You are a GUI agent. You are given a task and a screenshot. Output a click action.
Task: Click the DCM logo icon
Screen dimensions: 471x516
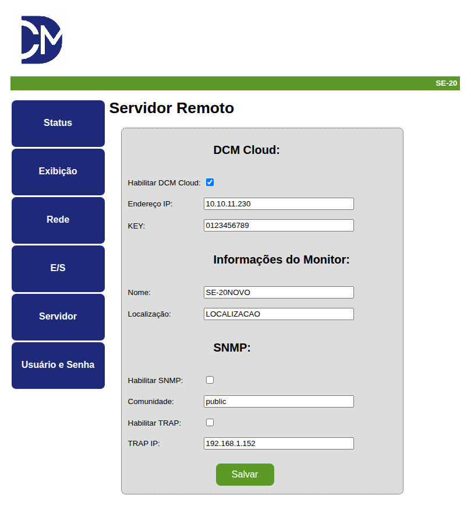[41, 40]
